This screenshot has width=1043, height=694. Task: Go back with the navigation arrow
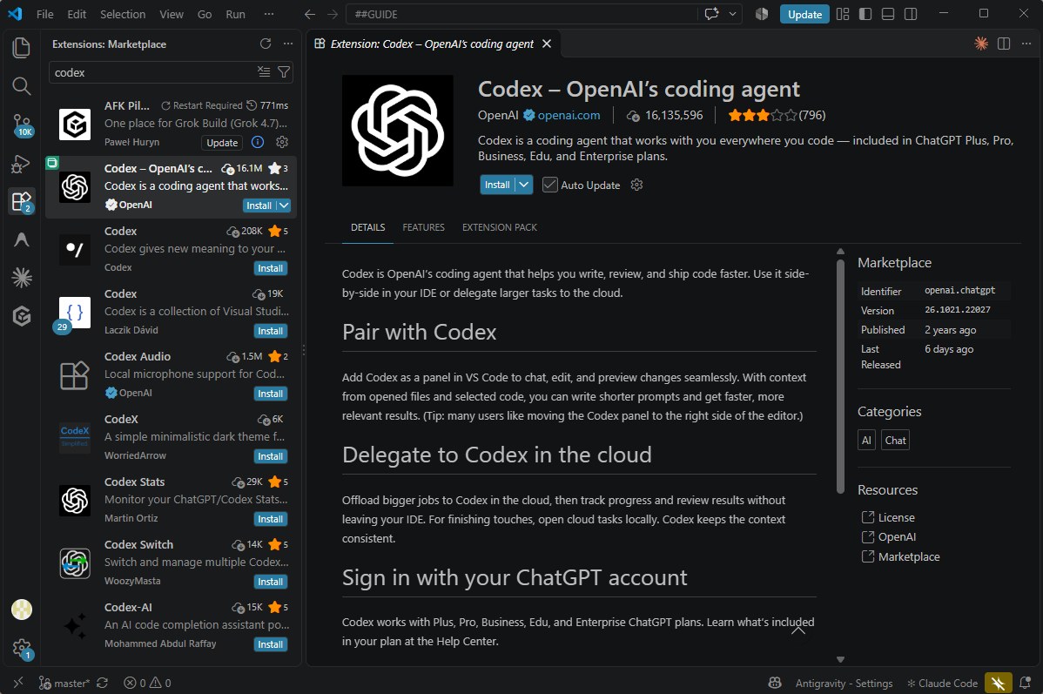310,14
